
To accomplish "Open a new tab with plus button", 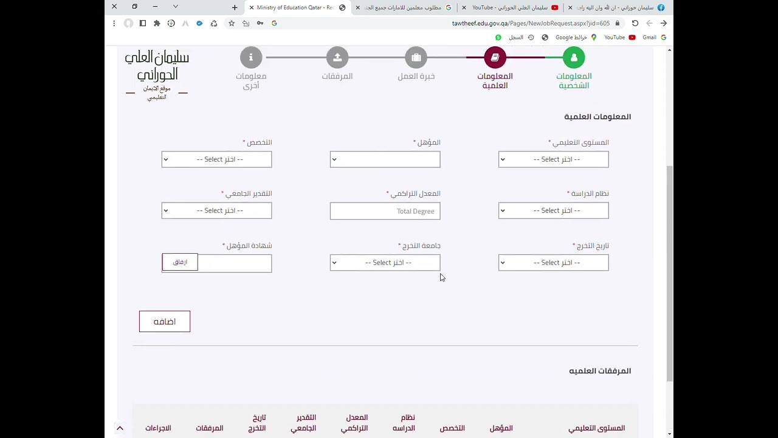I will pyautogui.click(x=235, y=7).
